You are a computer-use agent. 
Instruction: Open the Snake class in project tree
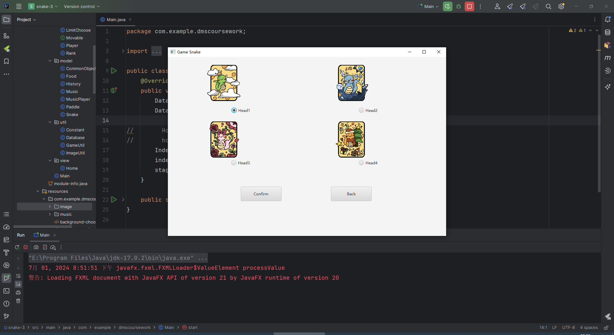pos(69,114)
